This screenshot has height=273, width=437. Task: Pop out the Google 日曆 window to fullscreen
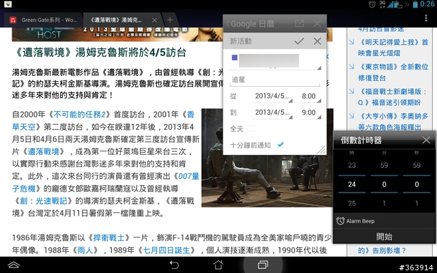coord(299,23)
